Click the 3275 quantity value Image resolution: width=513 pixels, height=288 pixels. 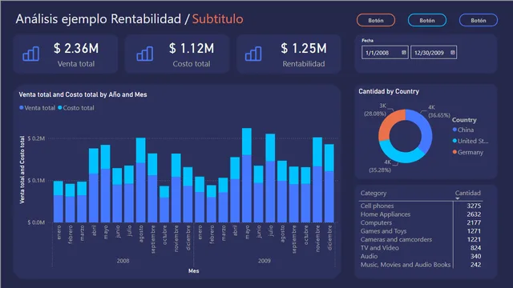tap(474, 206)
